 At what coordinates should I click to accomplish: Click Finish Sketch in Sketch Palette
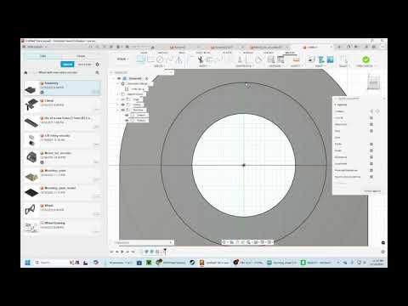[372, 191]
